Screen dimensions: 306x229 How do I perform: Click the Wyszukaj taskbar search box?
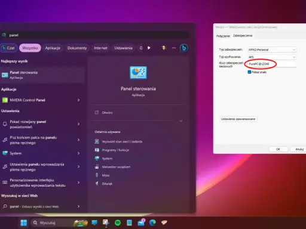59,222
